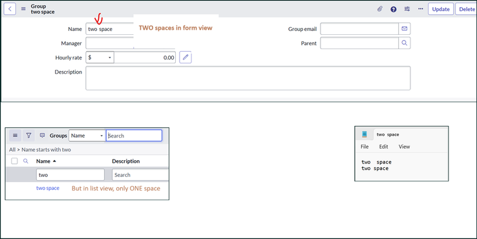
Task: Click the second line 'two space' in Notepad
Action: (x=375, y=169)
